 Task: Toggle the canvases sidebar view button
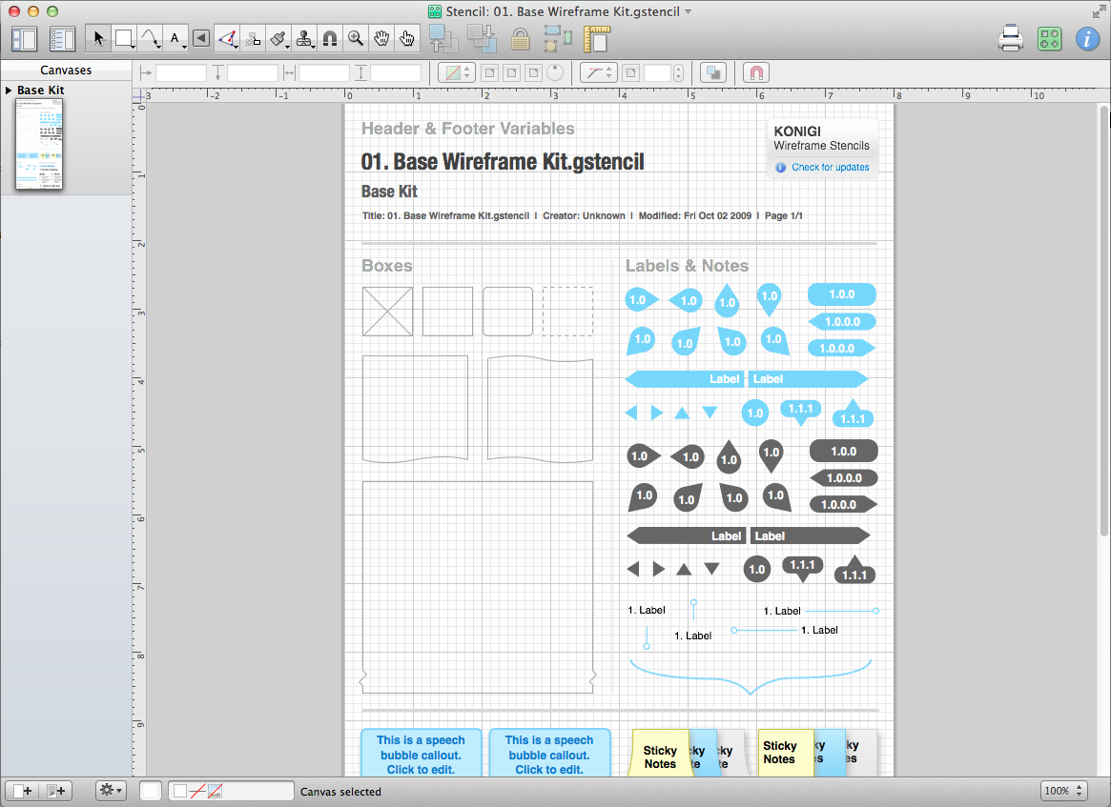(x=24, y=39)
